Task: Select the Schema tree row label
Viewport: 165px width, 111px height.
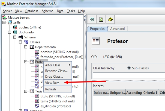Action: 30,37
